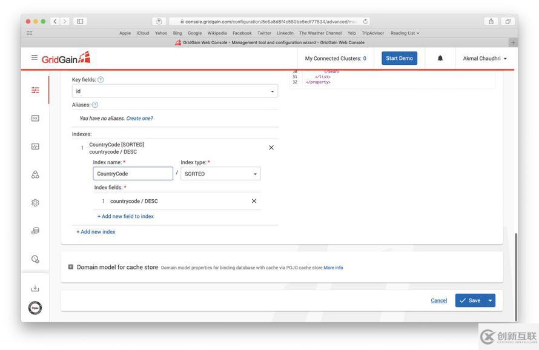Click the notifications bell icon
The height and width of the screenshot is (350, 539).
point(440,58)
